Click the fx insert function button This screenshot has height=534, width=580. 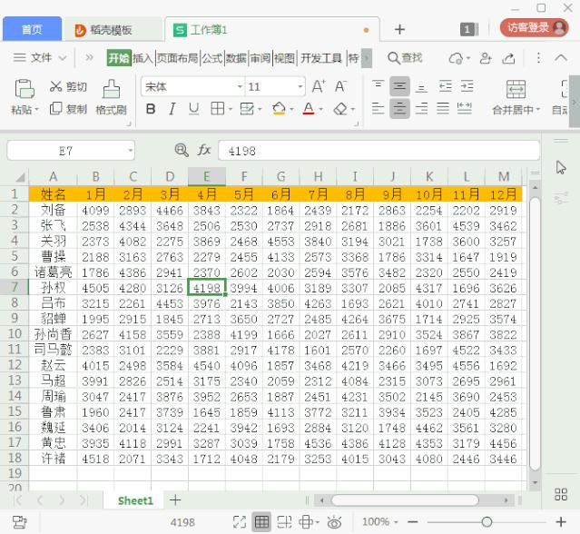204,150
